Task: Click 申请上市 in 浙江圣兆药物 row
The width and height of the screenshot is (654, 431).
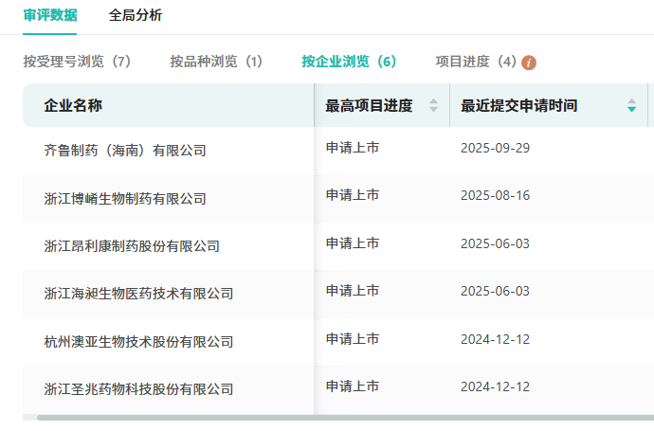Action: 353,386
